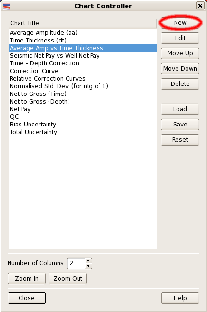Focus the Number of Columns field
Image resolution: width=207 pixels, height=312 pixels.
tap(76, 263)
